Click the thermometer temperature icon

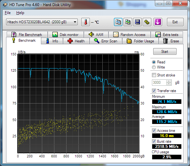(x=85, y=22)
